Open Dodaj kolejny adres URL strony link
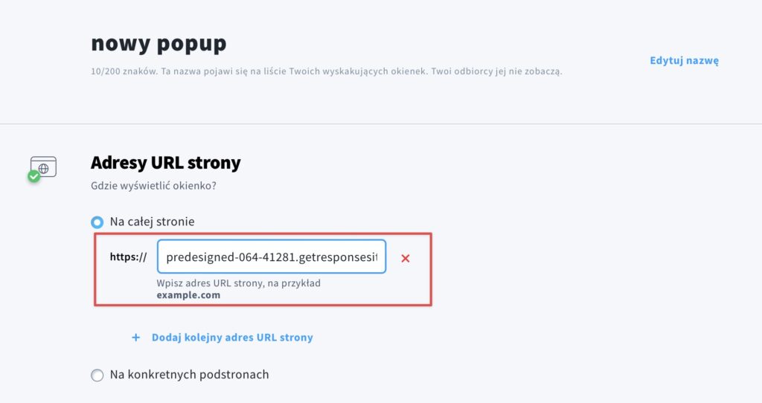 point(232,338)
